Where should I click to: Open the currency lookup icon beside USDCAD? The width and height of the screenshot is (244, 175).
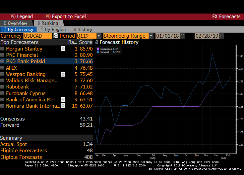55,36
